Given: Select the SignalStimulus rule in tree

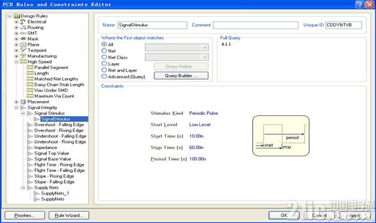Looking at the screenshot, I should pos(64,119).
